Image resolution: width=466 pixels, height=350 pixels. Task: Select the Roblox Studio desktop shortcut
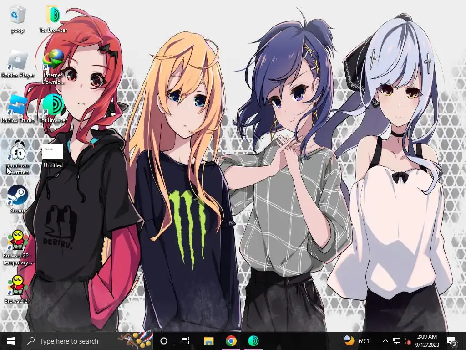(18, 108)
